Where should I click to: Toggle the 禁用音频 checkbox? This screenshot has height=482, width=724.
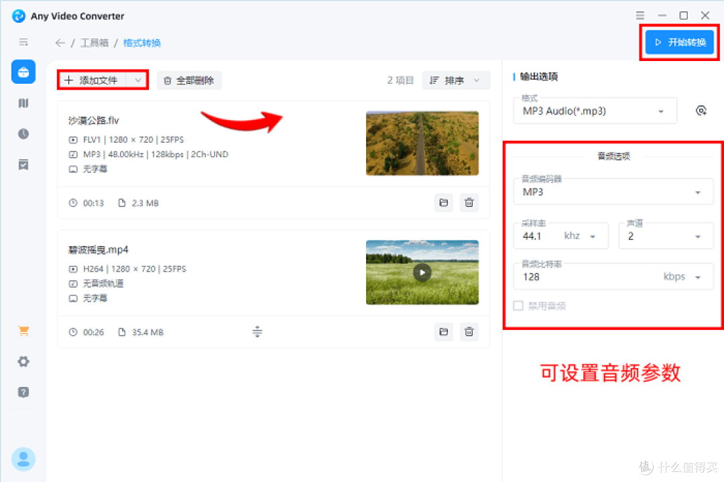(518, 306)
